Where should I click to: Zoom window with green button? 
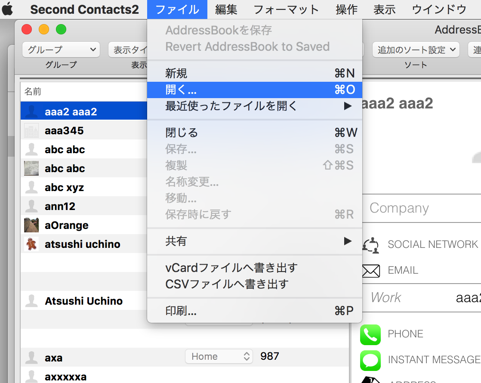tap(61, 29)
